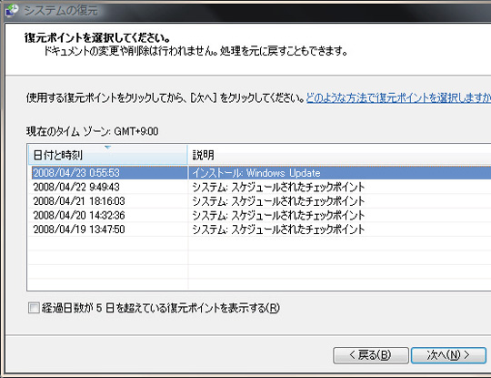Sort by 日付と時刻 column header
The height and width of the screenshot is (378, 491).
[107, 155]
